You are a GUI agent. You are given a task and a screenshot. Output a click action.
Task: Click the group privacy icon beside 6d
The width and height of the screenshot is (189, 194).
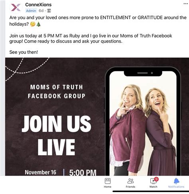pyautogui.click(x=49, y=11)
